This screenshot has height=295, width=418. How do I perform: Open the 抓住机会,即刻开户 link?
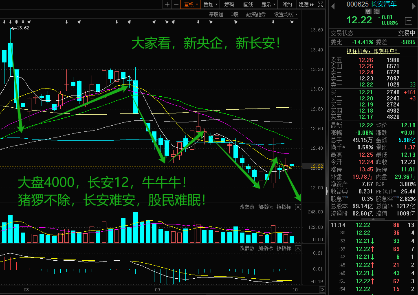(x=373, y=51)
